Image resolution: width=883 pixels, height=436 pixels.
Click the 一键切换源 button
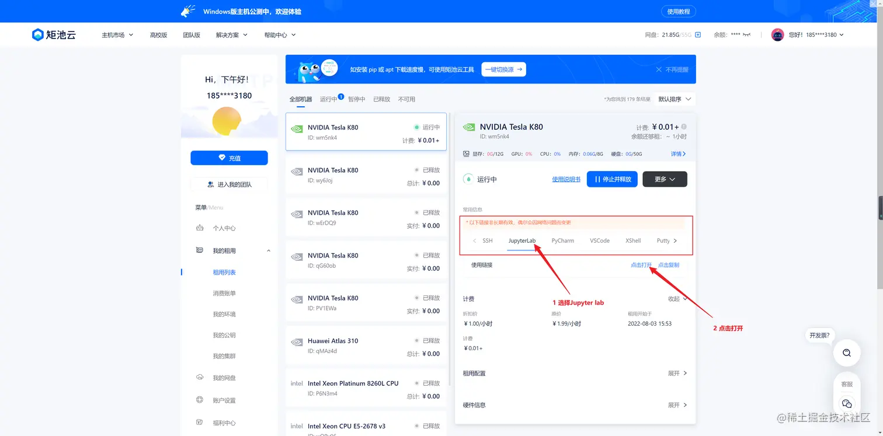503,69
